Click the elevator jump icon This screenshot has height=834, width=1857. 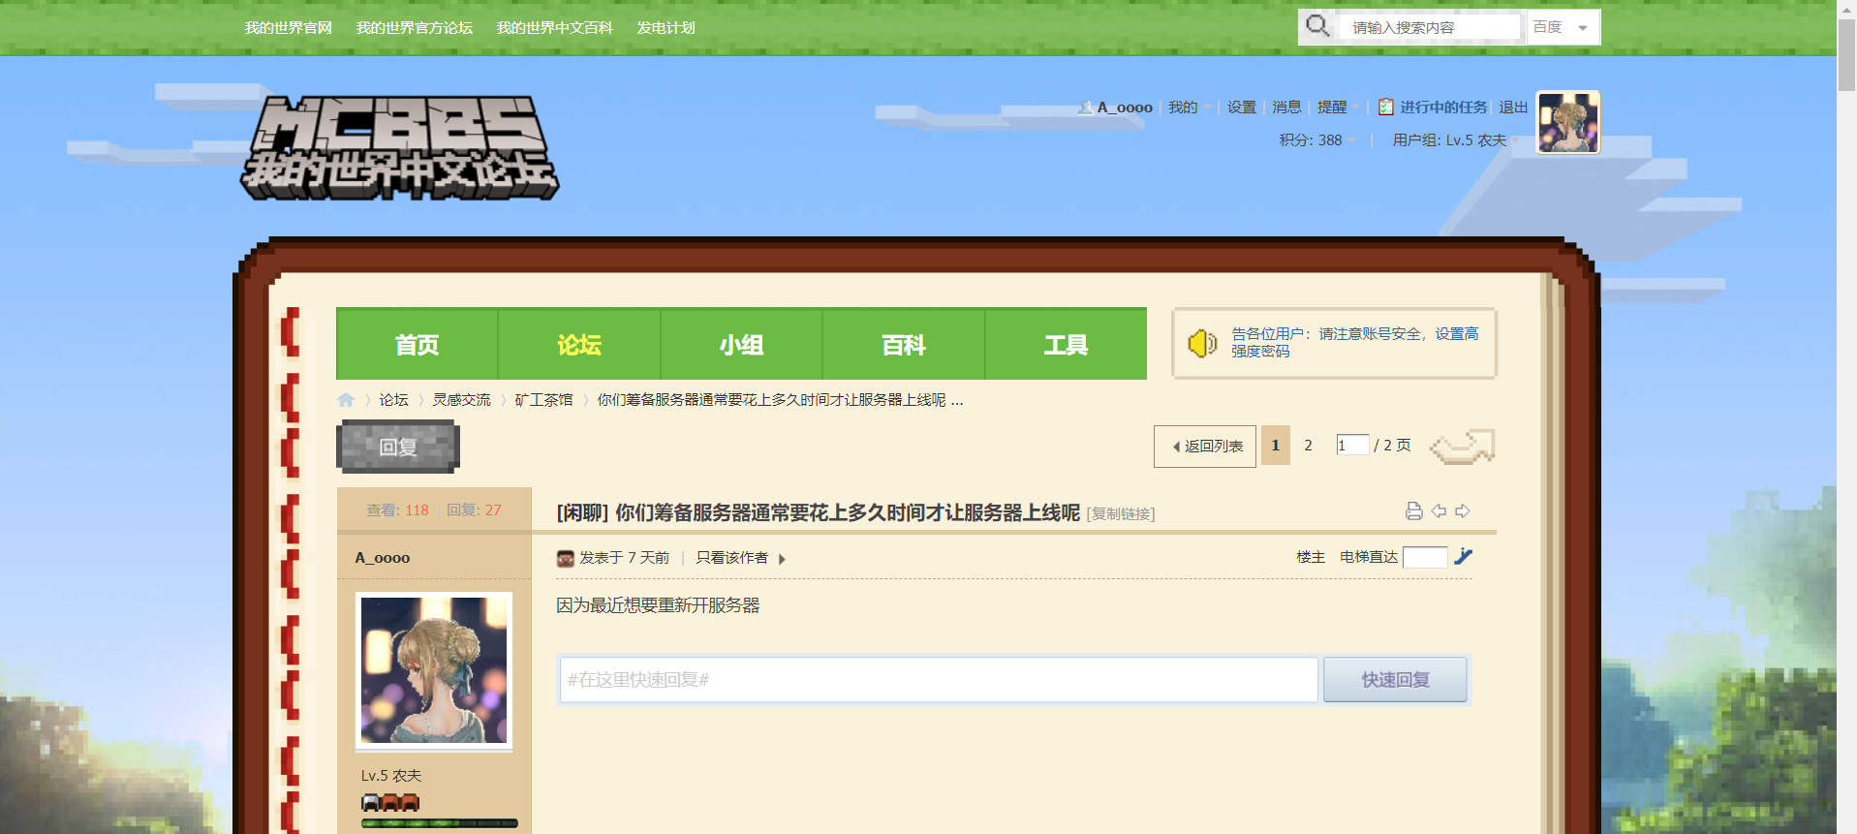[1463, 557]
